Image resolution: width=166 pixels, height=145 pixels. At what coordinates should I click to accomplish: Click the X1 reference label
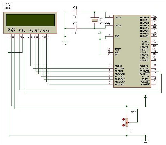point(102,20)
